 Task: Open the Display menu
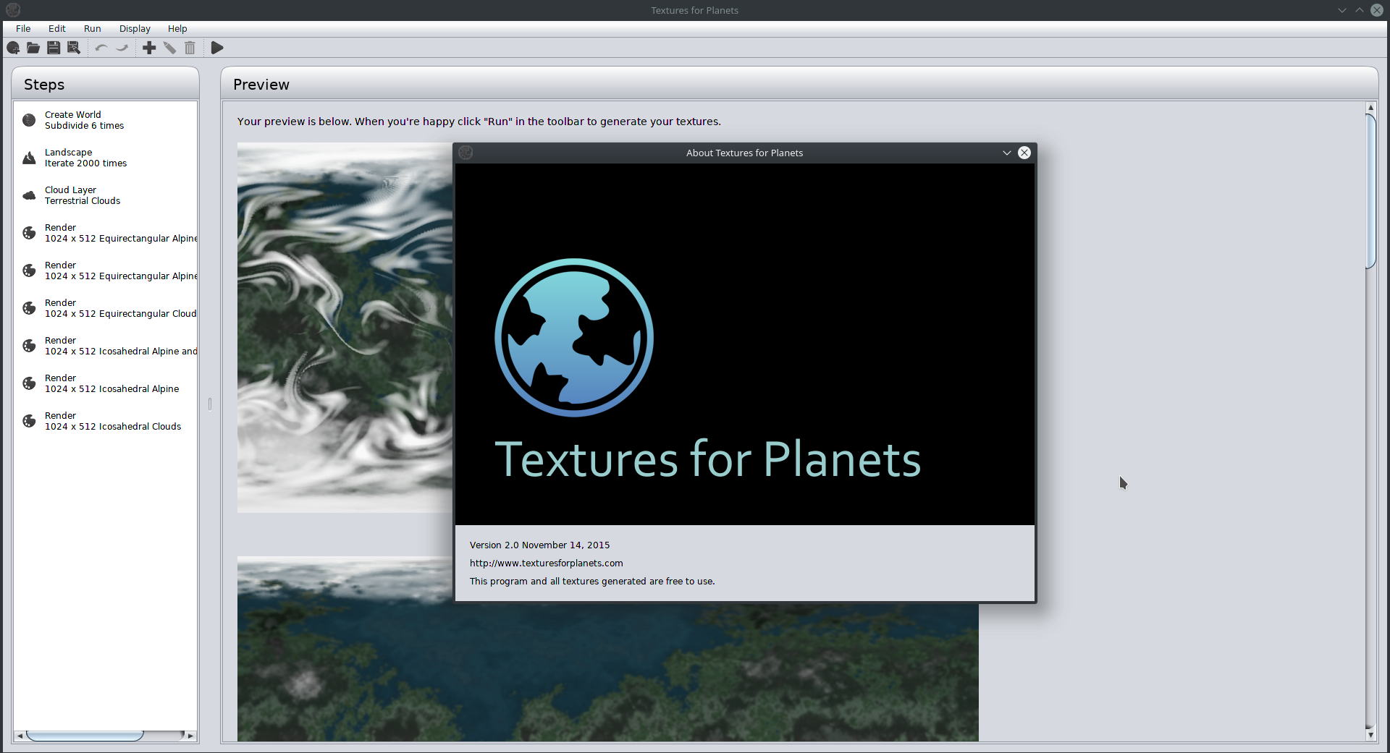(135, 29)
